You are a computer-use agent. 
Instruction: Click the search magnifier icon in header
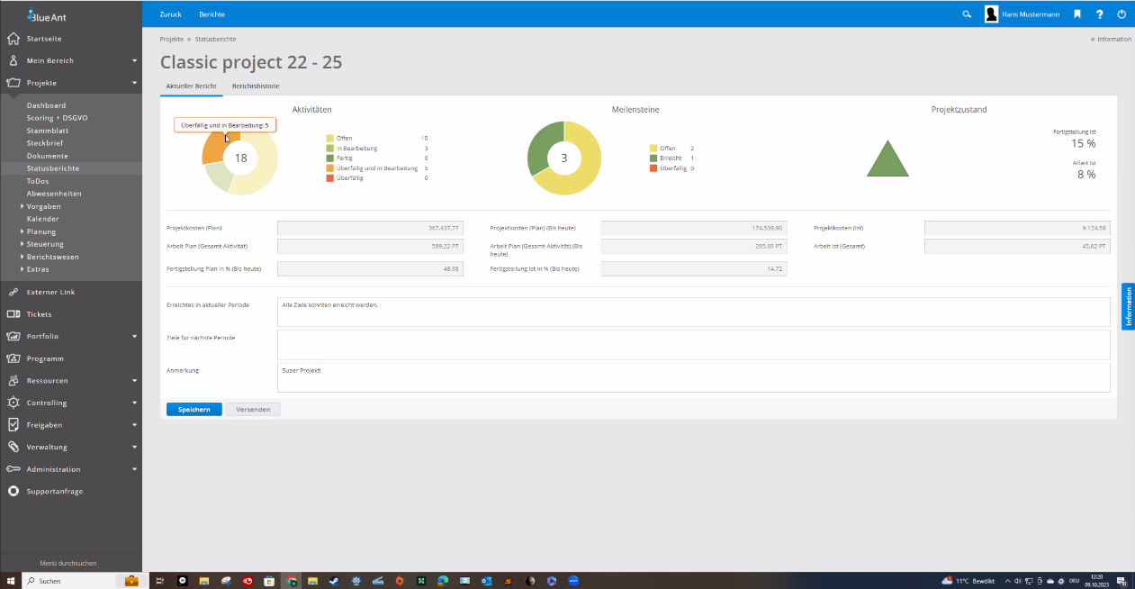967,14
